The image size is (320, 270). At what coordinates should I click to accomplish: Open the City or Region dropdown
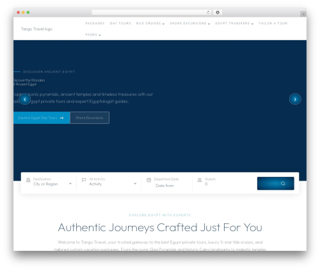(52, 184)
